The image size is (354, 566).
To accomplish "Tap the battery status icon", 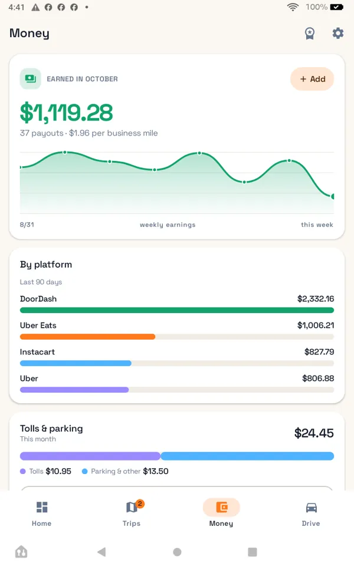I will coord(336,7).
